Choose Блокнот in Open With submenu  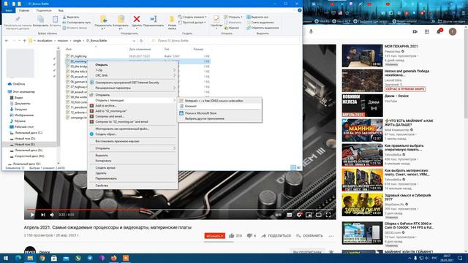click(220, 106)
